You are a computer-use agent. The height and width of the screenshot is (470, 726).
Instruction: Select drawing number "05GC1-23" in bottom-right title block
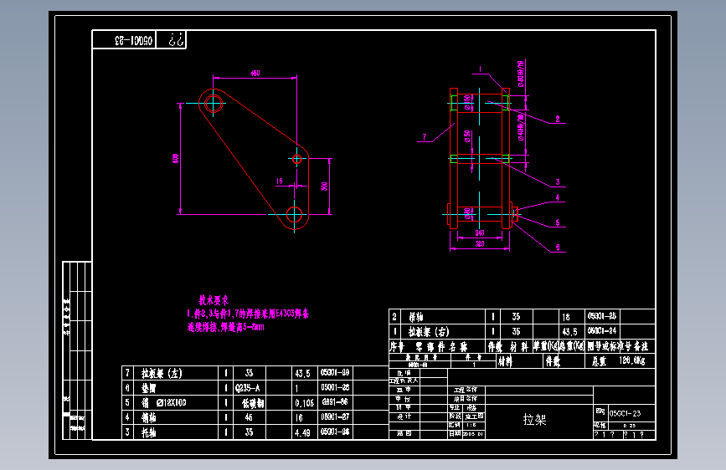625,413
